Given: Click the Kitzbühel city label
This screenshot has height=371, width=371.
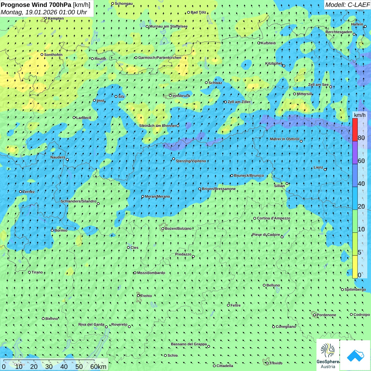Looking at the screenshot, I should coord(273,63).
